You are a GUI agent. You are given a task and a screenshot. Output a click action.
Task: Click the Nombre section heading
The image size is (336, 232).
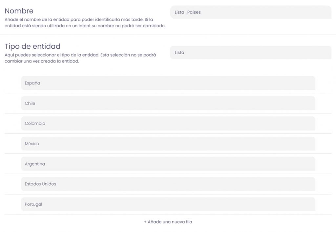coord(19,11)
